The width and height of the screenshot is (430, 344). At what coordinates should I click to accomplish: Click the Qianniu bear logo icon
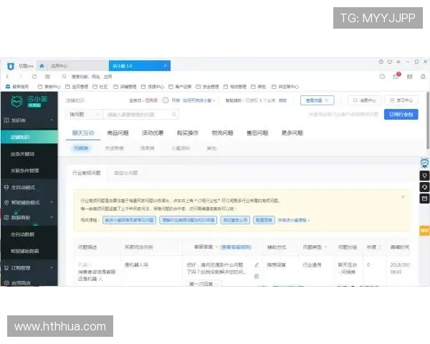[11, 66]
